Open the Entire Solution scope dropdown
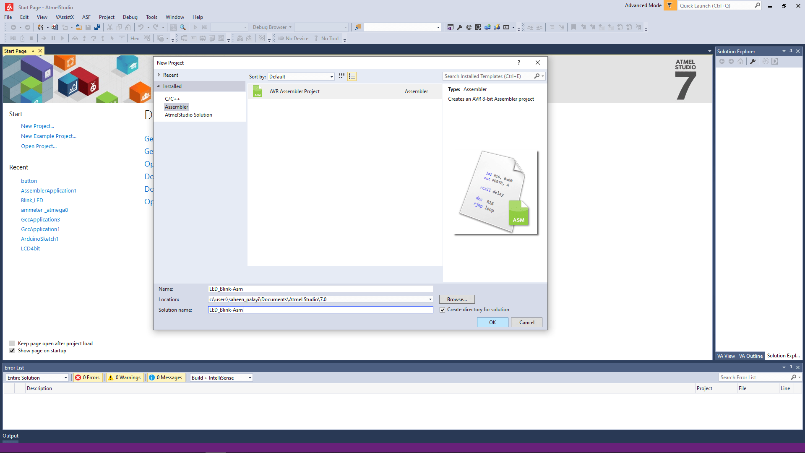Screen dimensions: 805x453 37,377
